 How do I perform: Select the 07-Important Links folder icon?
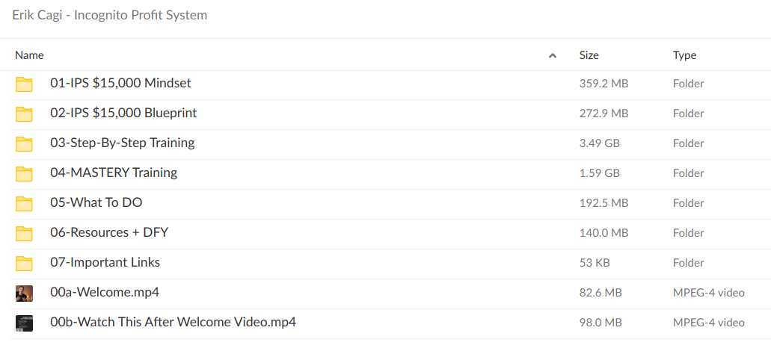click(x=25, y=263)
